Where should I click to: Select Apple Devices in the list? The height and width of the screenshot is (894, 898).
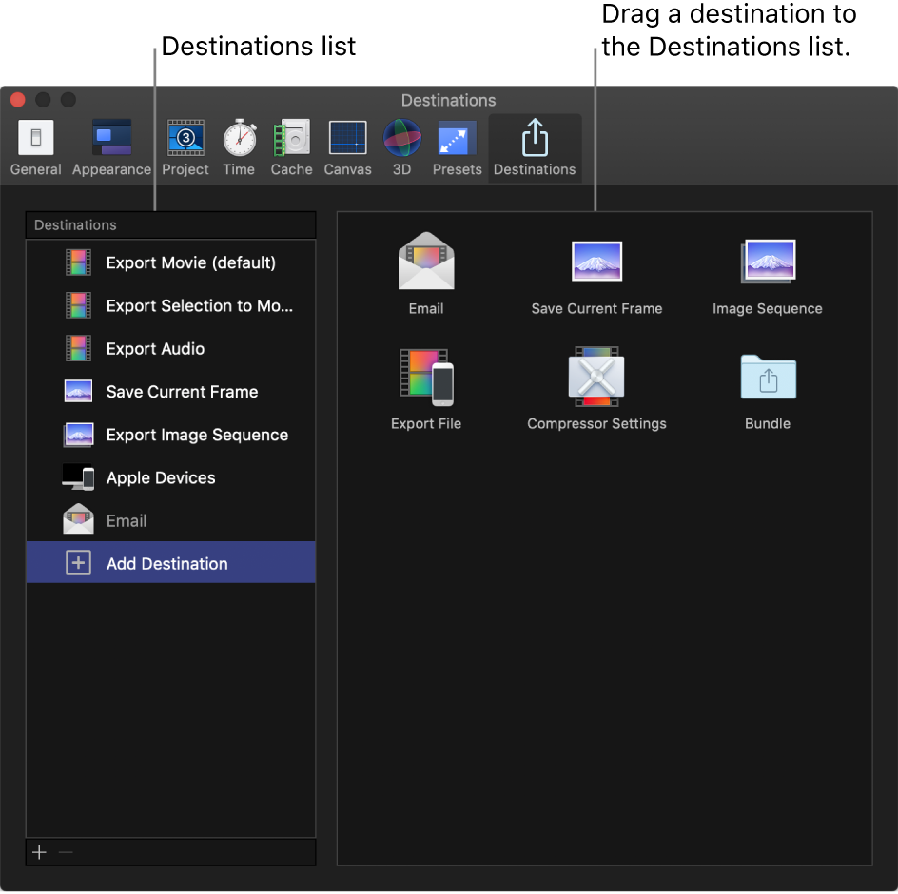point(161,477)
